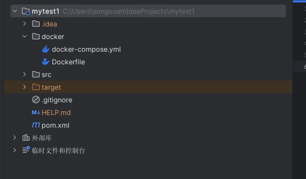This screenshot has height=179, width=306.
Task: Click the .idea folder icon
Action: (x=36, y=24)
